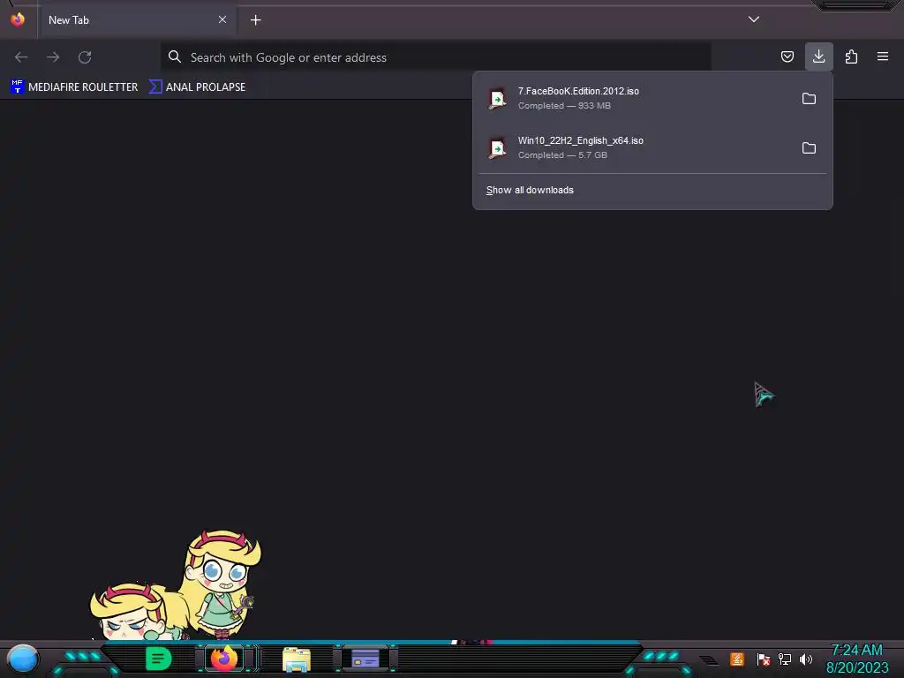Select the New Tab tab
904x678 pixels.
(137, 20)
